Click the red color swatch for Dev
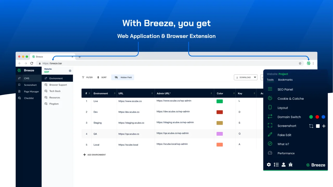This screenshot has height=187, width=333. coord(220,112)
